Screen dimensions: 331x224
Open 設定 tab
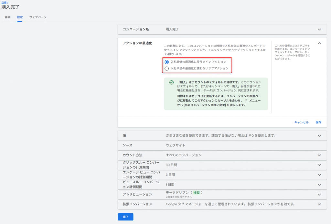pyautogui.click(x=20, y=17)
